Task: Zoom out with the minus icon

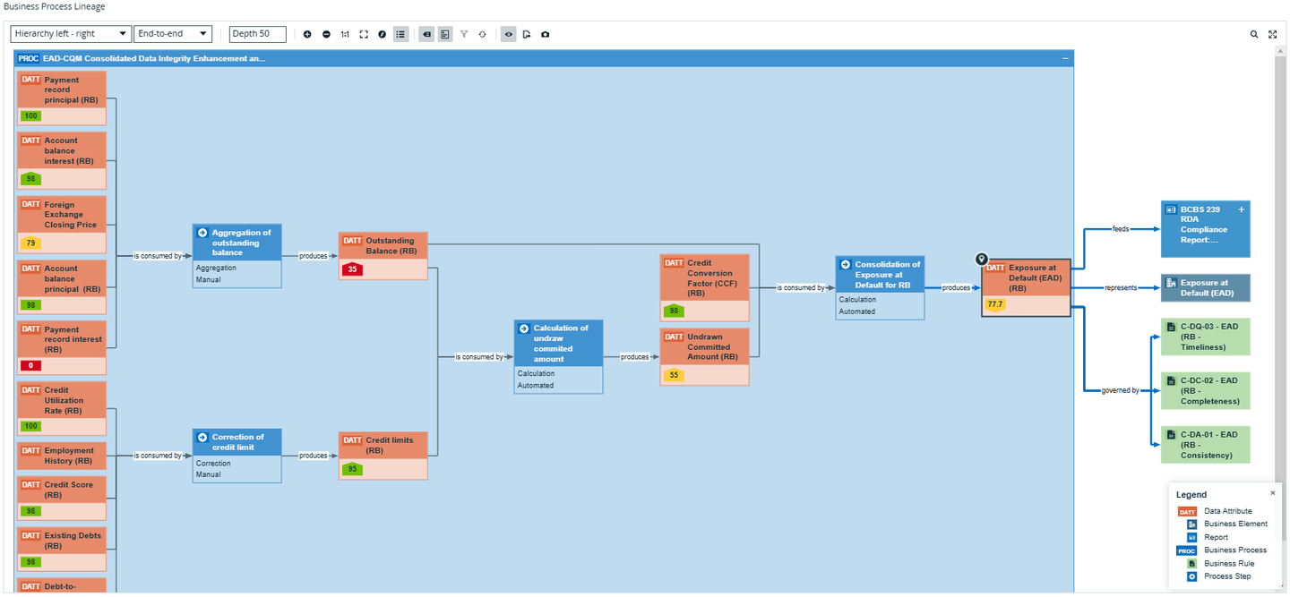Action: [326, 34]
